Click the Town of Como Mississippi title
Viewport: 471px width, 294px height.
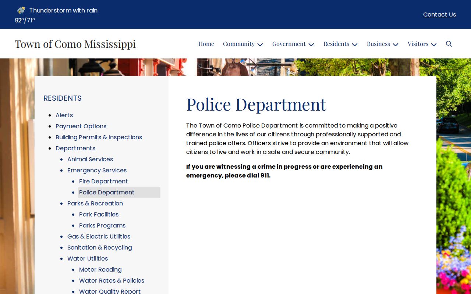coord(75,44)
